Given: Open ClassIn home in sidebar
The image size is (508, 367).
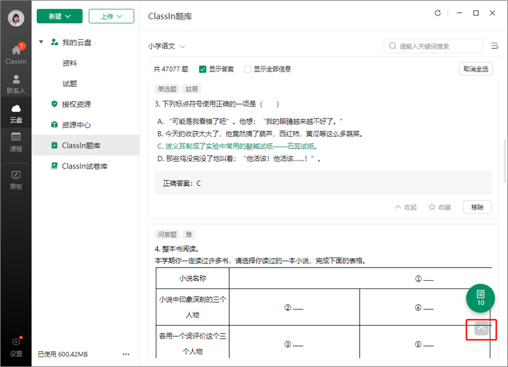Looking at the screenshot, I should pyautogui.click(x=16, y=53).
